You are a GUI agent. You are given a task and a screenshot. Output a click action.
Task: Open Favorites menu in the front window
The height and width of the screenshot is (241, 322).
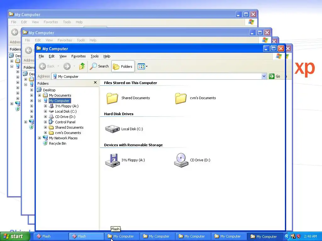[78, 56]
